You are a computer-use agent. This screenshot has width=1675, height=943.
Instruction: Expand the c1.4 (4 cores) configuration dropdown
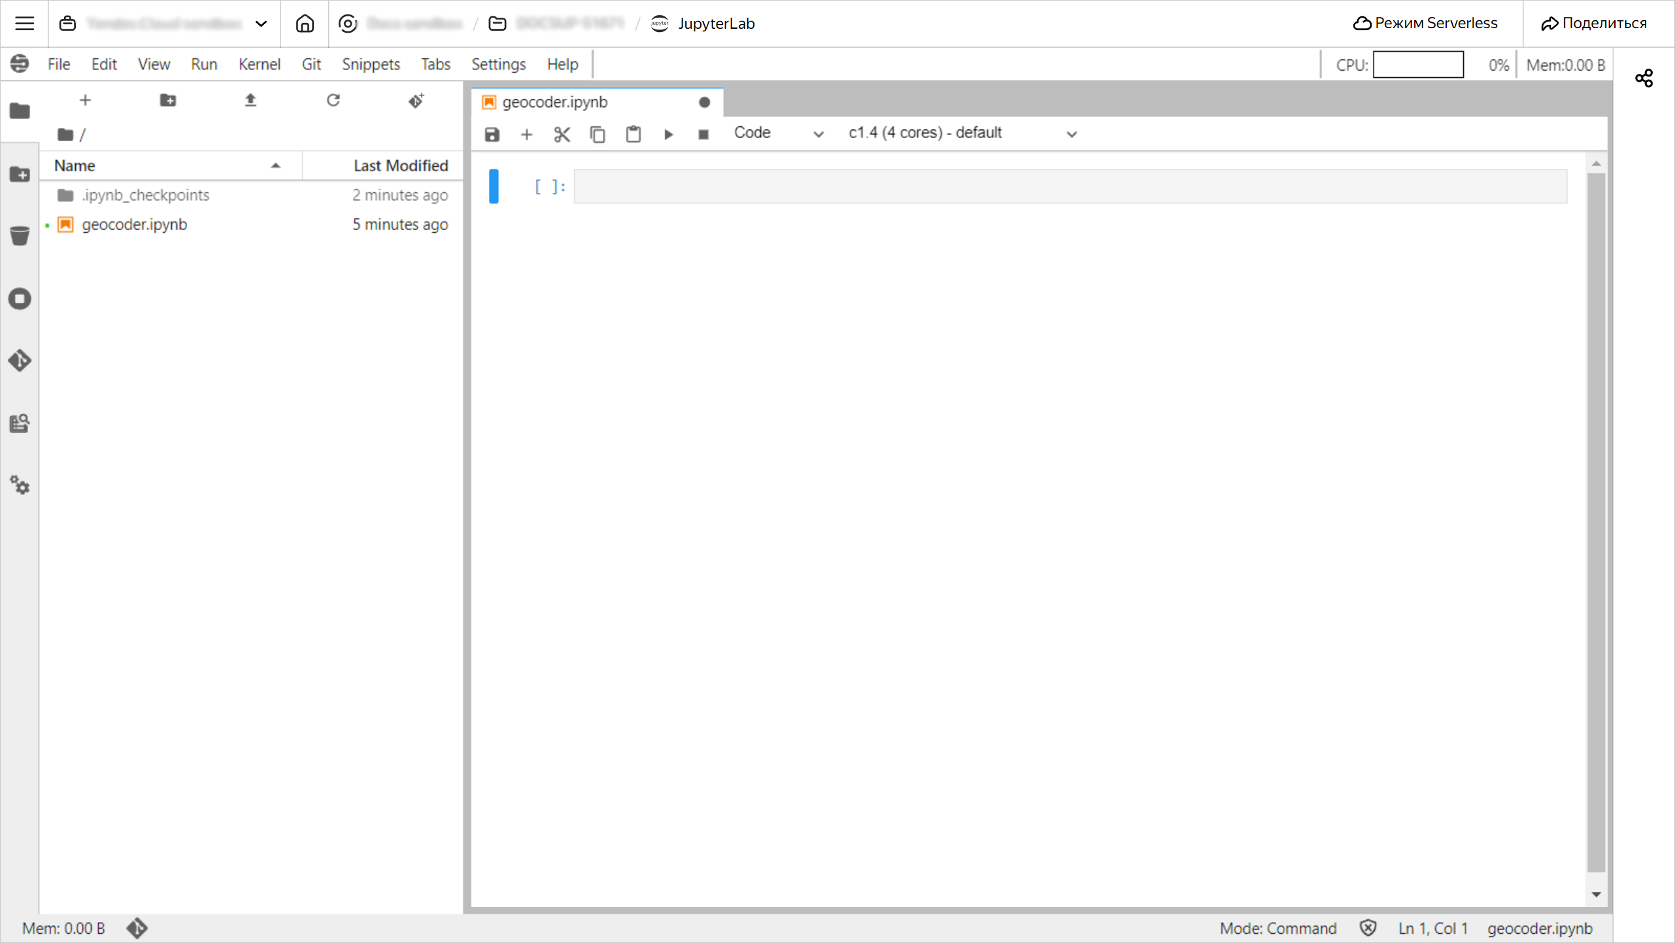962,133
